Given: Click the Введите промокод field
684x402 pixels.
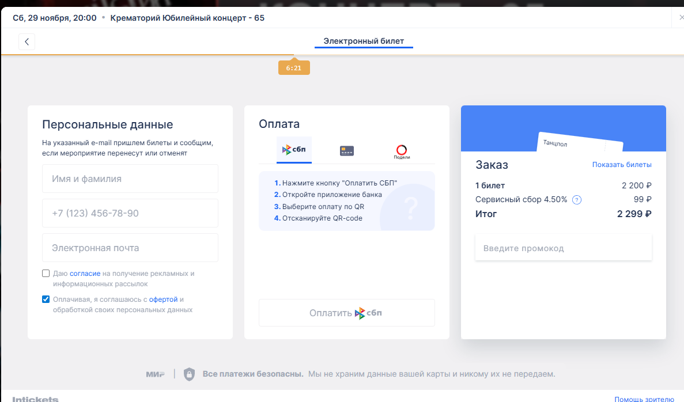Looking at the screenshot, I should 563,248.
